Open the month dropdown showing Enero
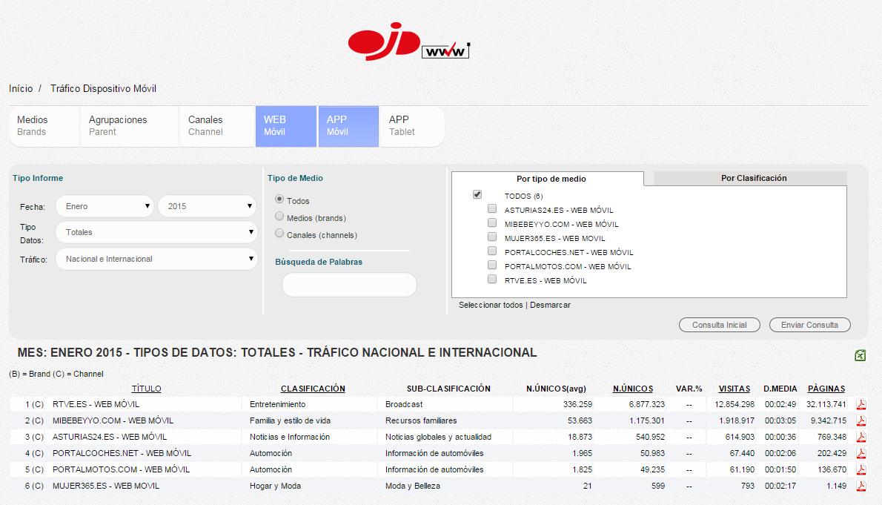 pyautogui.click(x=105, y=206)
